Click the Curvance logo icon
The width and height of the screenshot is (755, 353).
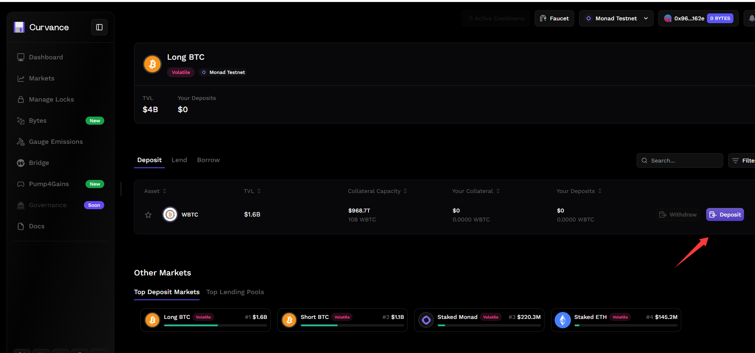(x=19, y=27)
